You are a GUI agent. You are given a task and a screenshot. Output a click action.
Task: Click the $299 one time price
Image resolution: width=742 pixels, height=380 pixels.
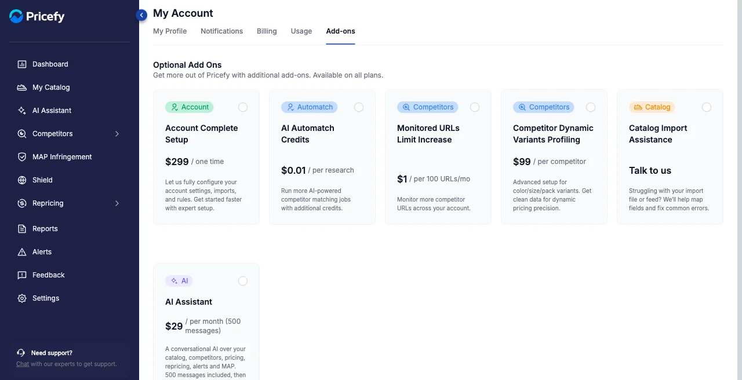pos(194,162)
